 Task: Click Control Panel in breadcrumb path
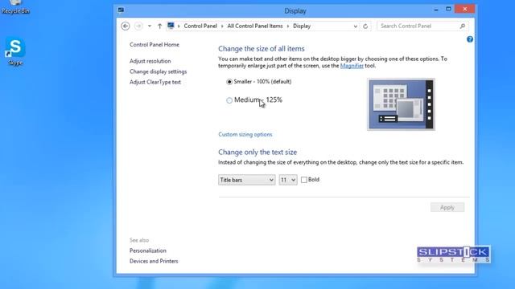200,26
